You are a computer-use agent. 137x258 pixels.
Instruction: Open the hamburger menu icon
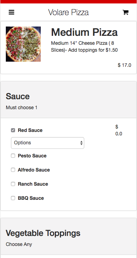(11, 12)
